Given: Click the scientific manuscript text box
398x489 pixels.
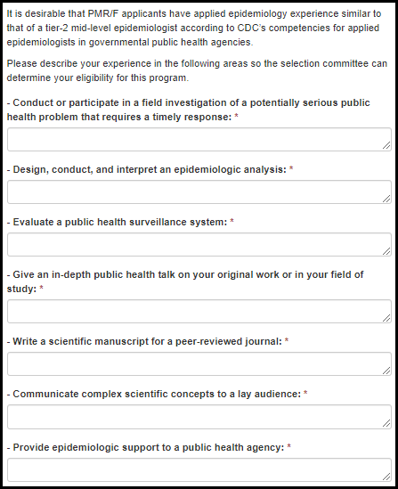Looking at the screenshot, I should click(199, 364).
